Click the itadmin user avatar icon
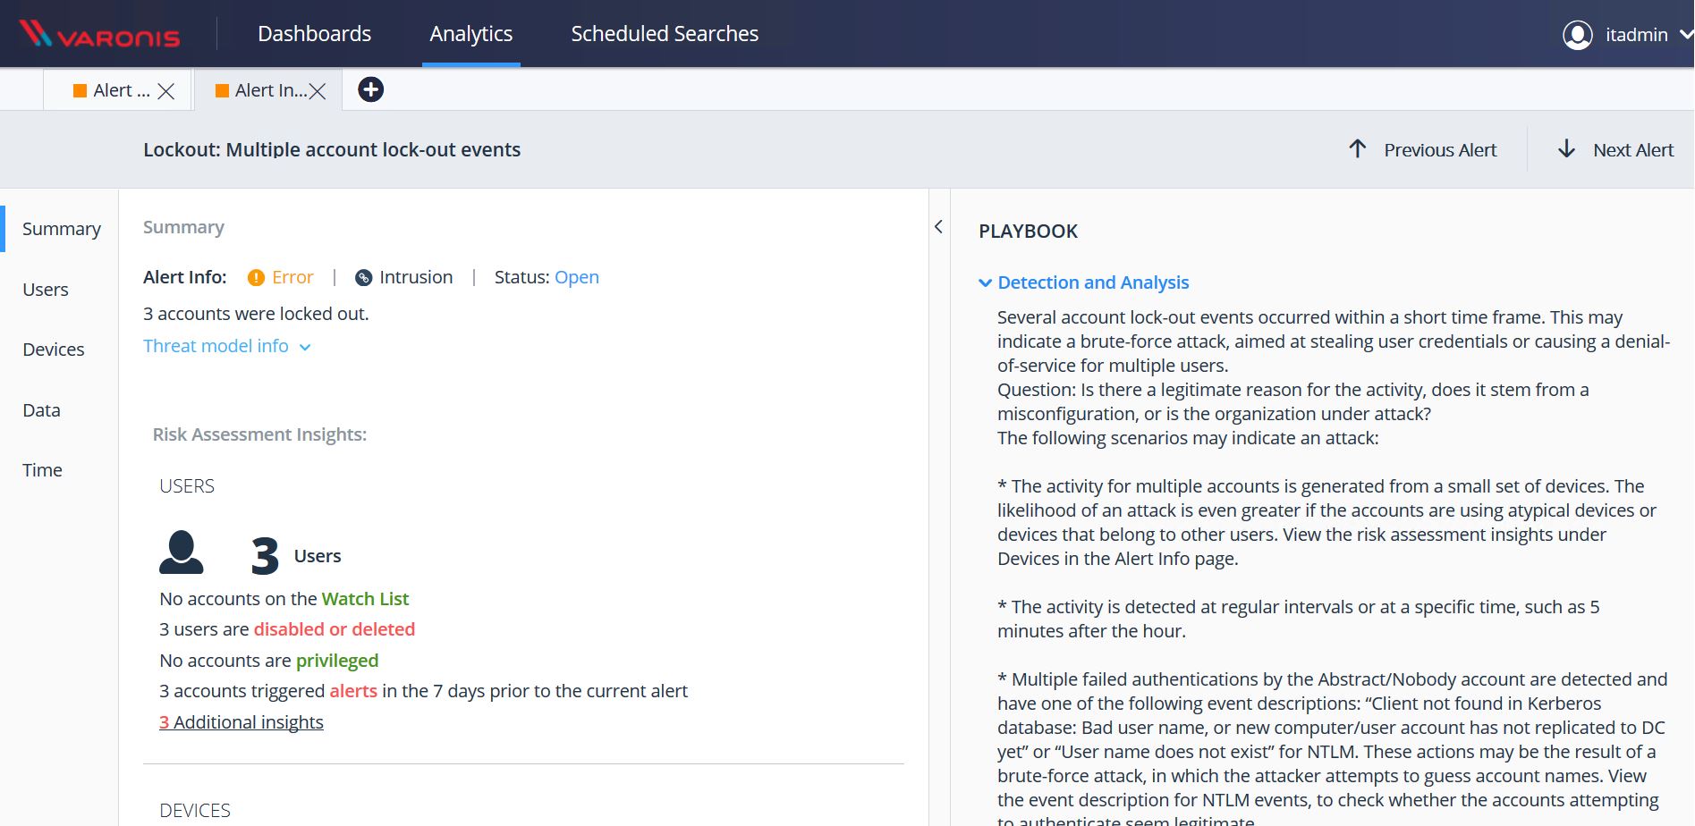 tap(1577, 35)
